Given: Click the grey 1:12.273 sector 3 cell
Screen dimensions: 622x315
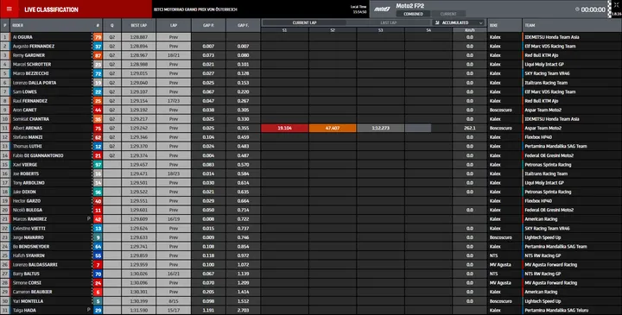Looking at the screenshot, I should 380,129.
